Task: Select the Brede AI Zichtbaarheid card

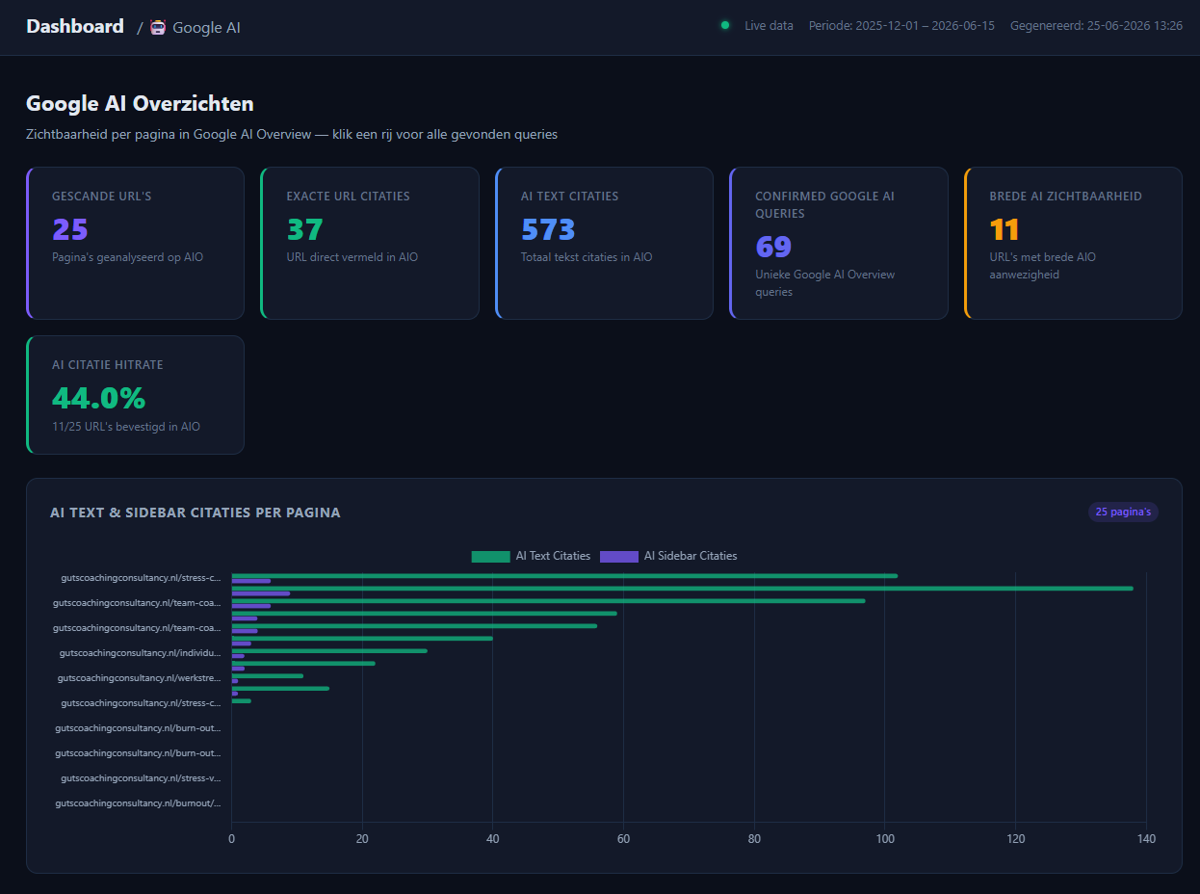Action: pyautogui.click(x=1073, y=243)
